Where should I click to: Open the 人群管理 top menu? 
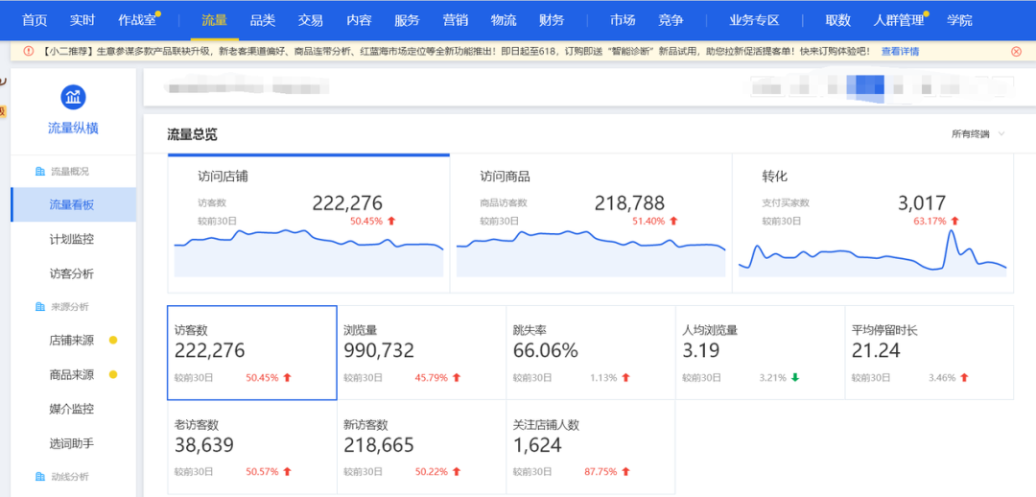point(899,20)
